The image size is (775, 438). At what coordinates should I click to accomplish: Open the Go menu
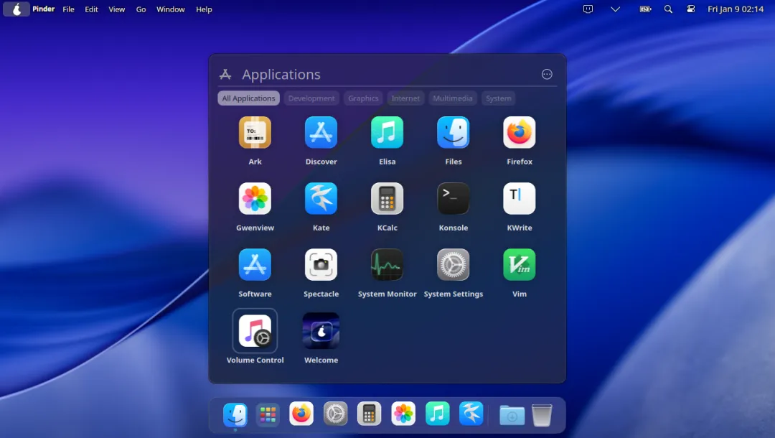tap(141, 9)
